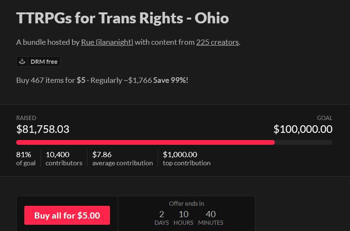
Task: Click Buy all for $5.00 button
Action: [x=67, y=215]
